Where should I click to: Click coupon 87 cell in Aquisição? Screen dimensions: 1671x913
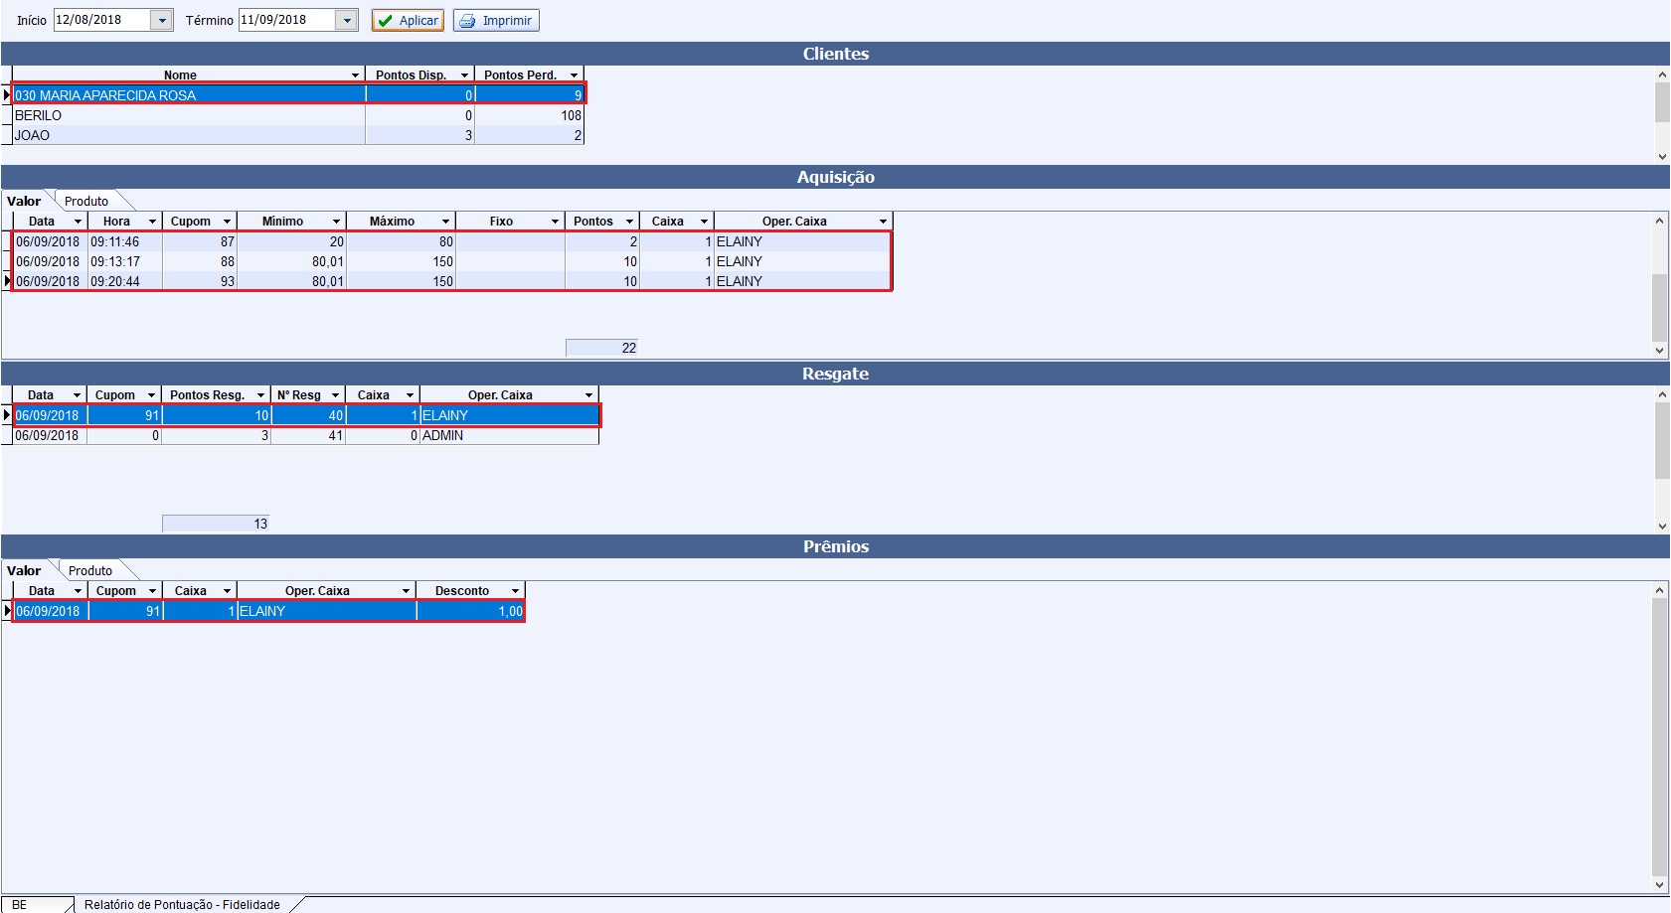[x=200, y=241]
